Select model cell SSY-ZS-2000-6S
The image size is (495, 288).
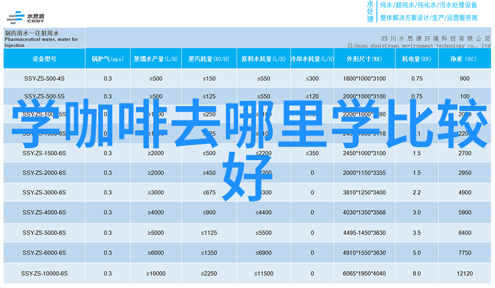tap(44, 173)
